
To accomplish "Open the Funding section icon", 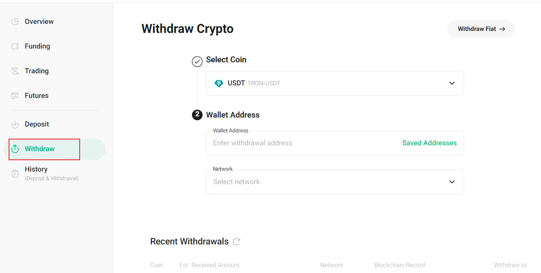I will coord(15,46).
